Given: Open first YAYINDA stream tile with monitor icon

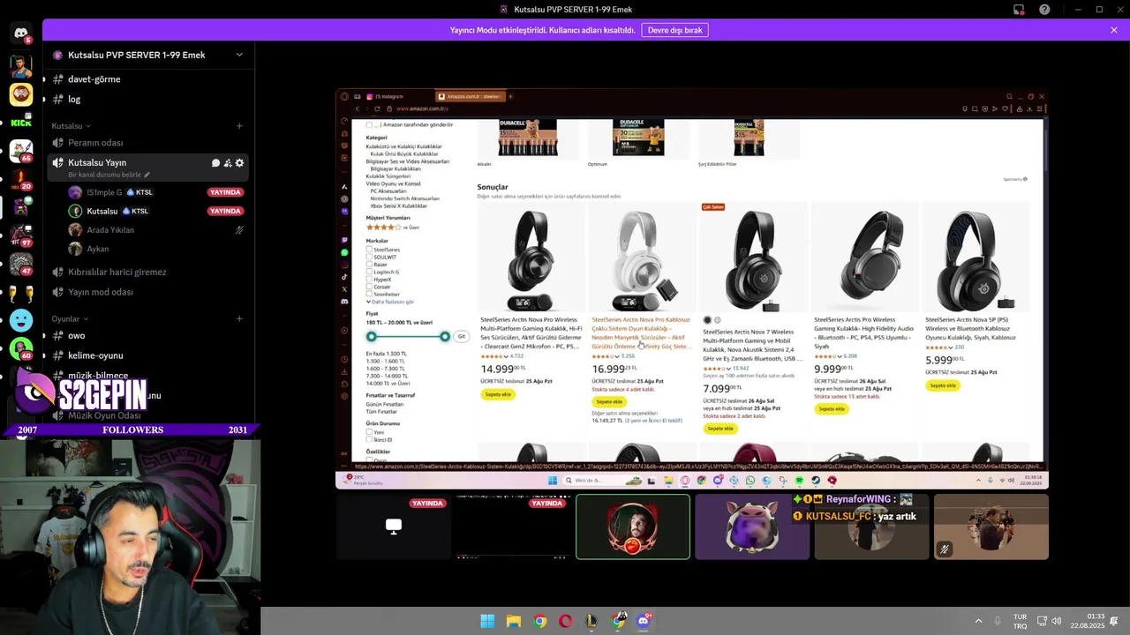Looking at the screenshot, I should 394,527.
